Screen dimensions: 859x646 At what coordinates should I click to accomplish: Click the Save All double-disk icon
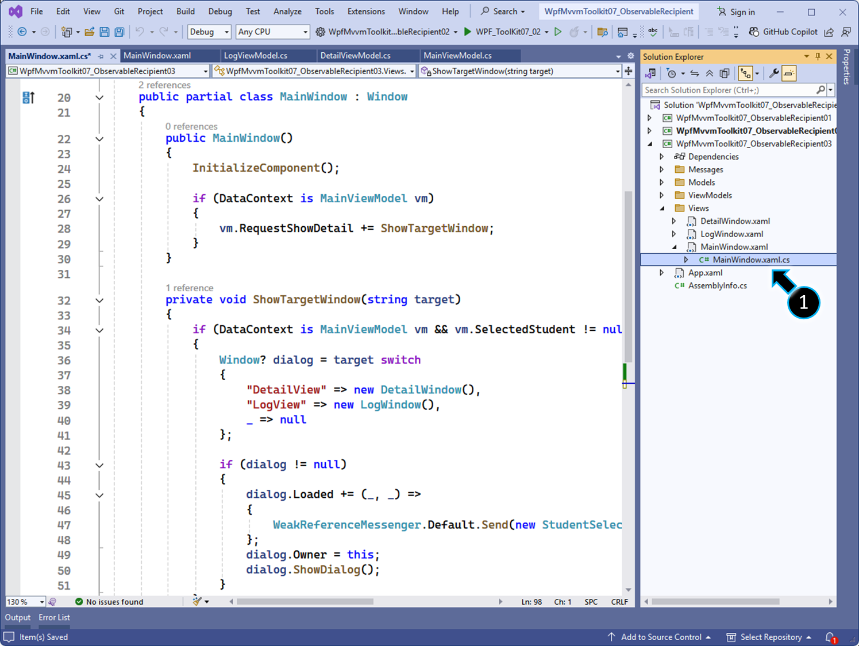(119, 32)
